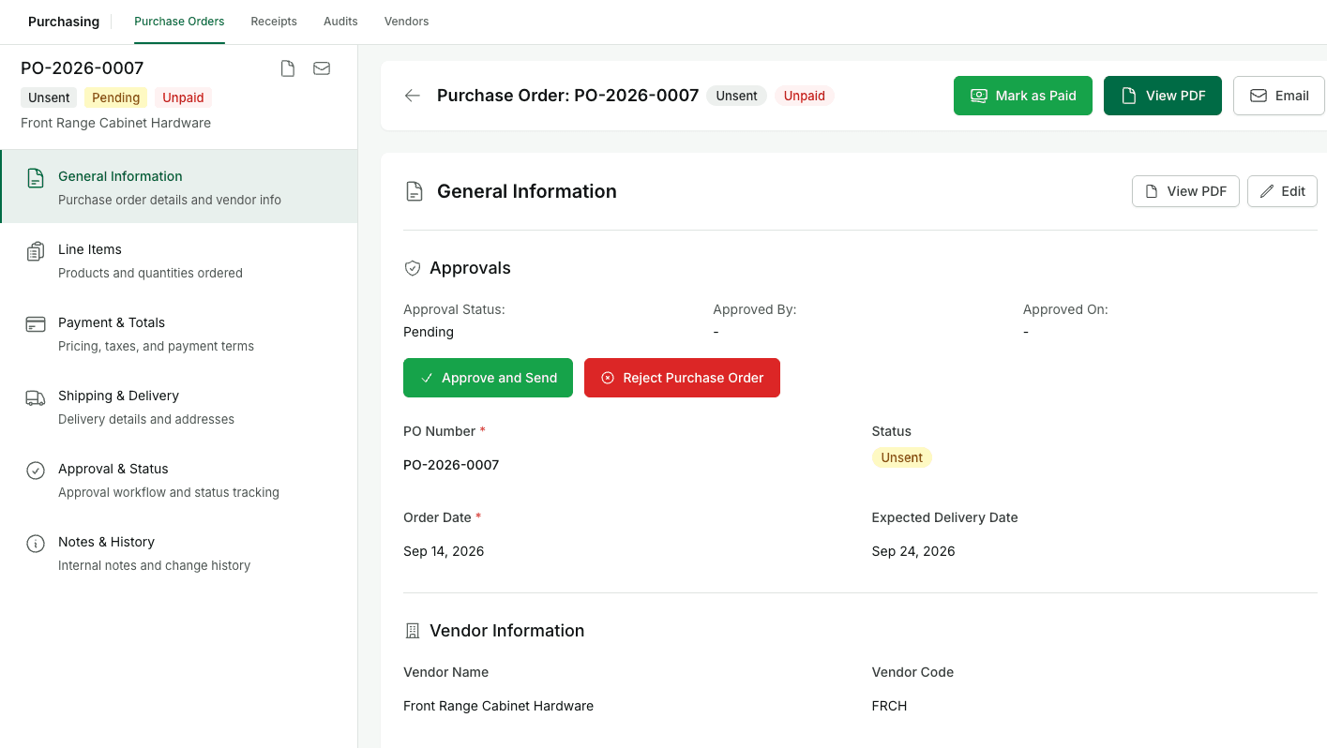Click the envelope icon beside the sidebar PO-2026-0007 title
The height and width of the screenshot is (748, 1327).
[x=322, y=68]
